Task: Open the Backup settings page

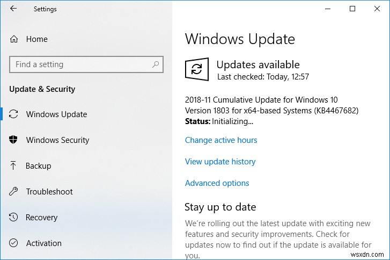Action: point(39,166)
